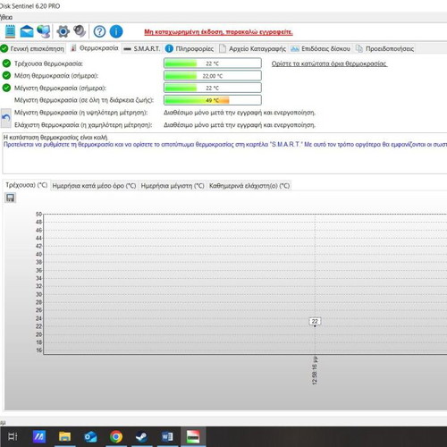The height and width of the screenshot is (447, 447).
Task: Switch to Γενική επισκόπηση tab
Action: click(33, 48)
